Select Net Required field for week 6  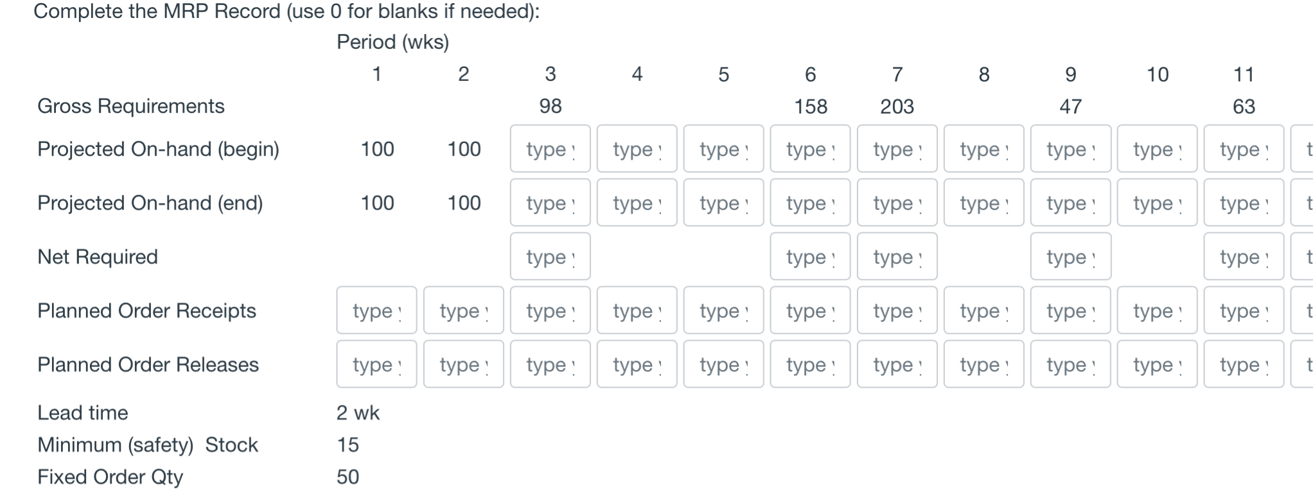coord(810,257)
